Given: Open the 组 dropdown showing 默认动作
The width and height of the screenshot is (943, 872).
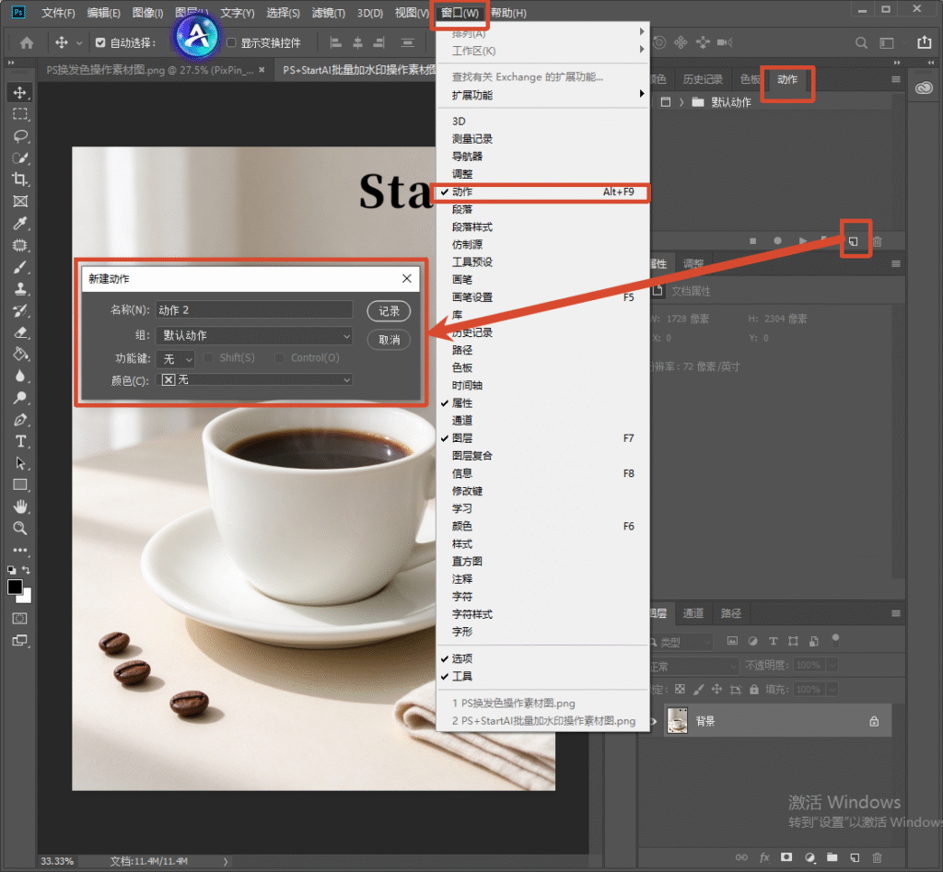Looking at the screenshot, I should pyautogui.click(x=254, y=335).
